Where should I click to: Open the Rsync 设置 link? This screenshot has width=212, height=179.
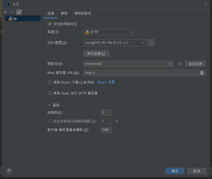click(x=106, y=82)
